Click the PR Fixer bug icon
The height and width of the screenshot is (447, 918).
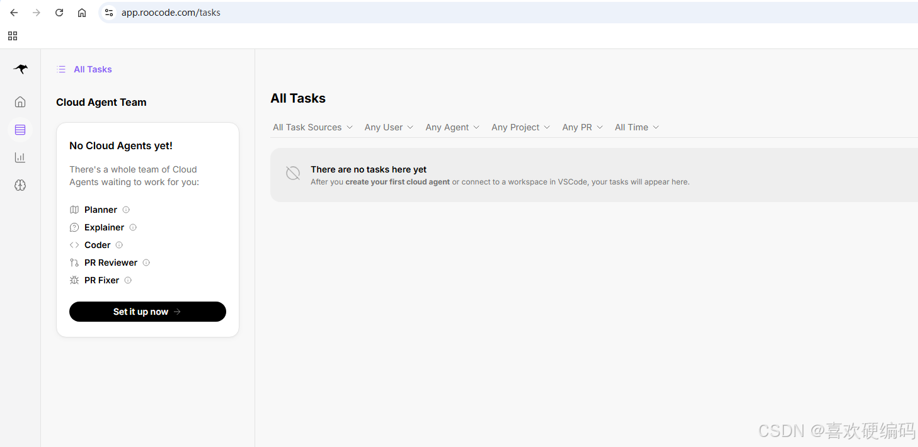point(74,280)
